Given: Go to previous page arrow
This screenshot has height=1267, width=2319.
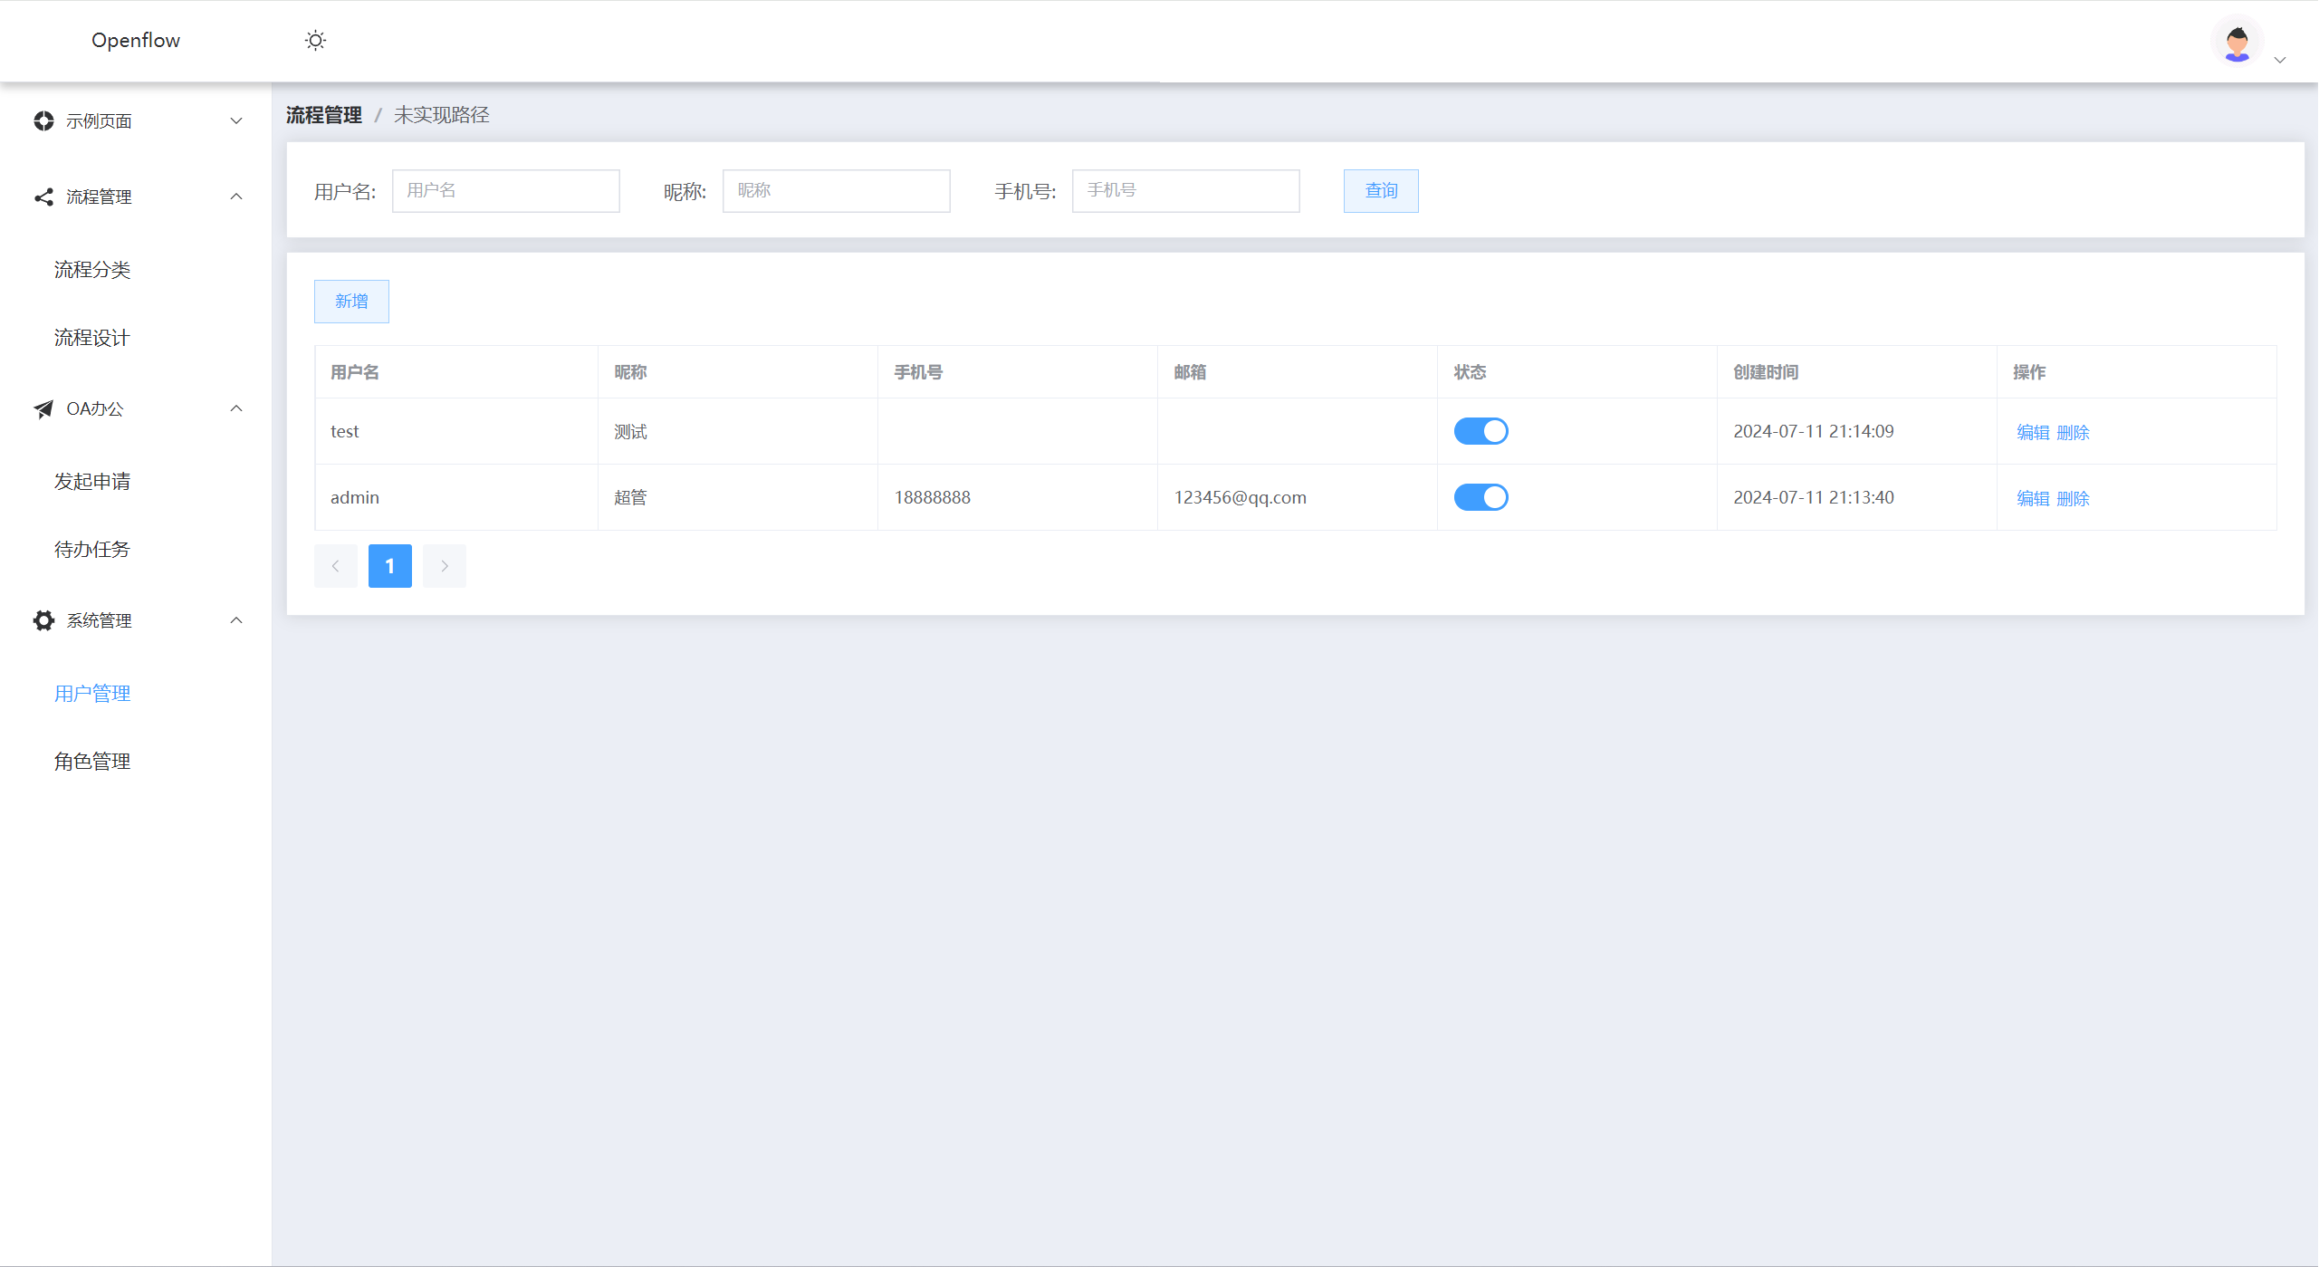Looking at the screenshot, I should pyautogui.click(x=335, y=566).
